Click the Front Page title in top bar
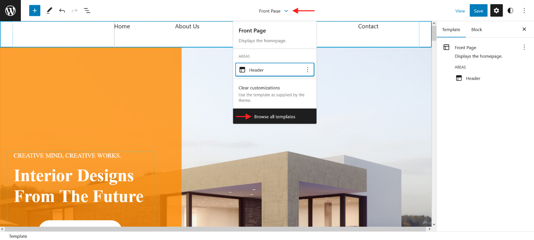This screenshot has height=240, width=534. [270, 11]
